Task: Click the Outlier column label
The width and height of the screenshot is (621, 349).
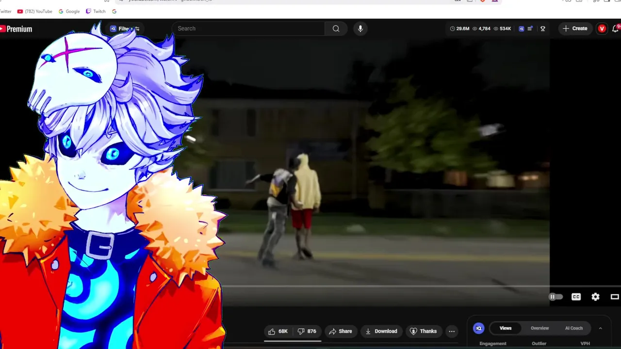Action: click(x=539, y=344)
